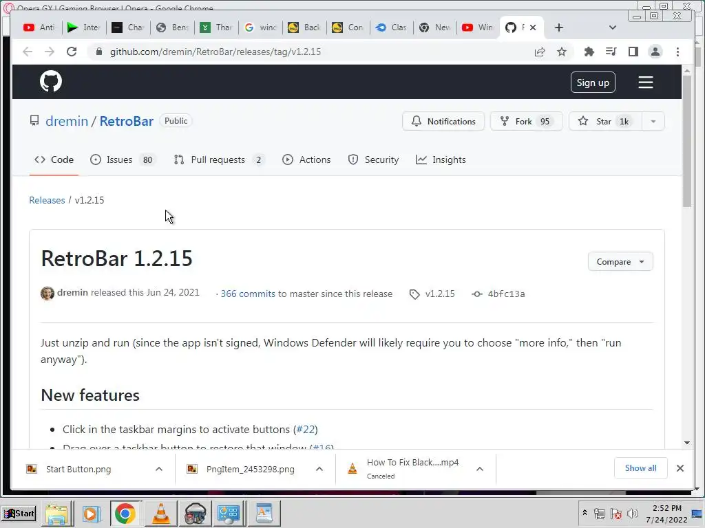Open the Start Button.png download item
Screen dimensions: 705x528
click(x=78, y=469)
